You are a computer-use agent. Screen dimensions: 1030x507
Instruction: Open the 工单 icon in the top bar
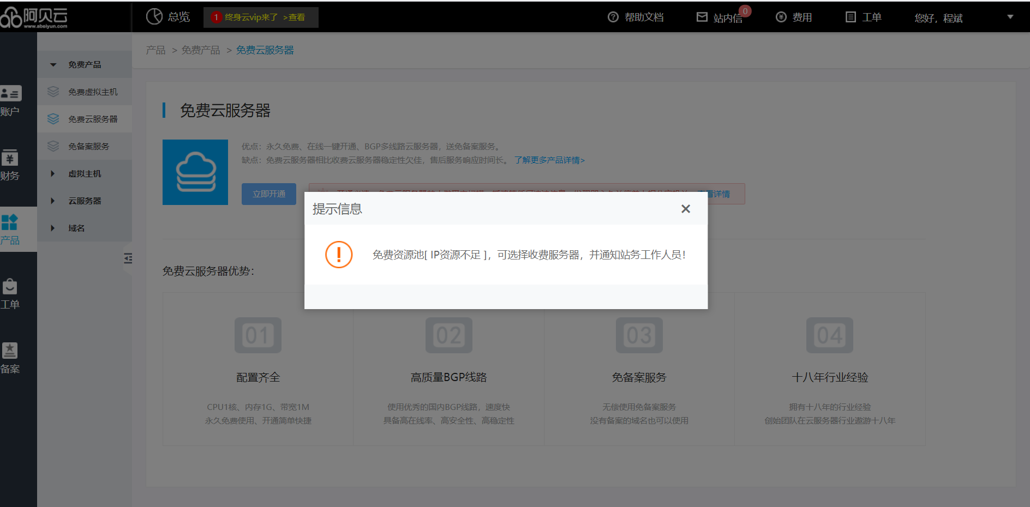point(851,17)
